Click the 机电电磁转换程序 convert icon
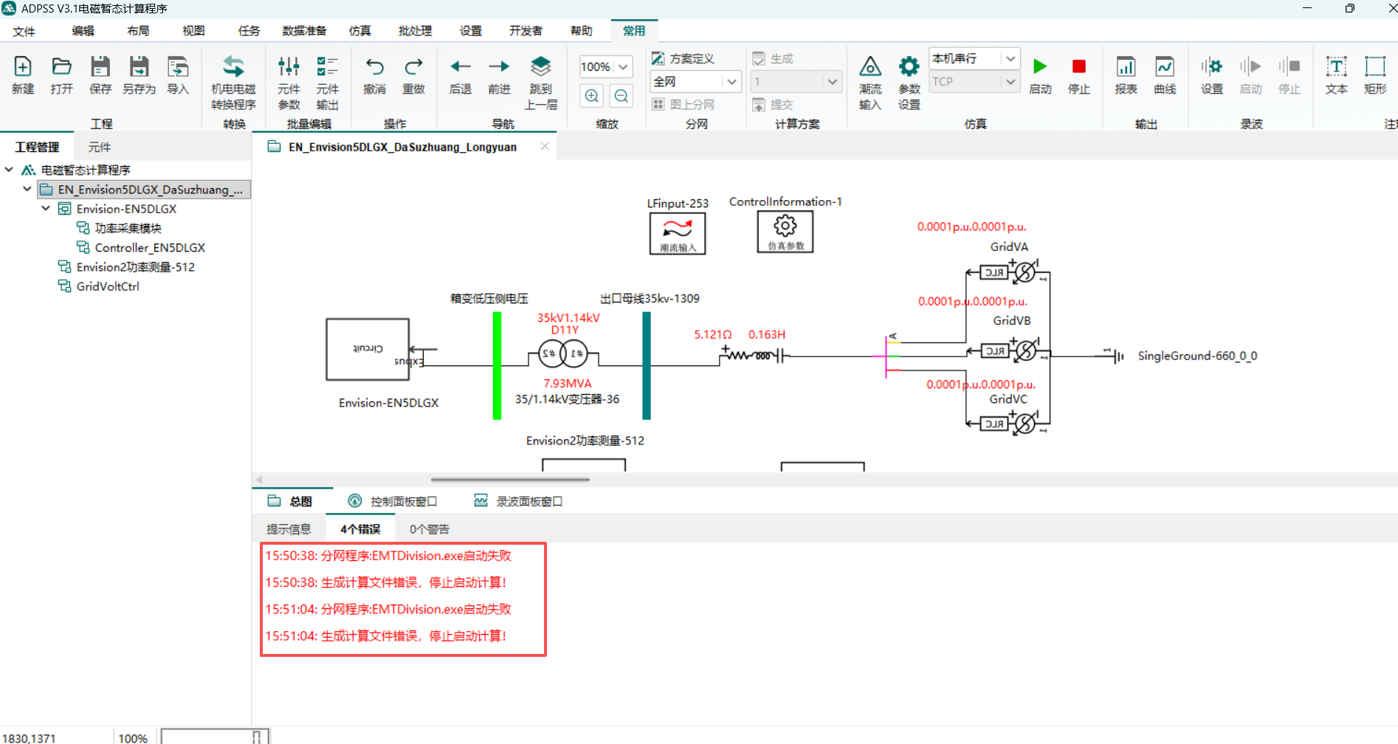Screen dimensions: 1398x744 coord(233,67)
